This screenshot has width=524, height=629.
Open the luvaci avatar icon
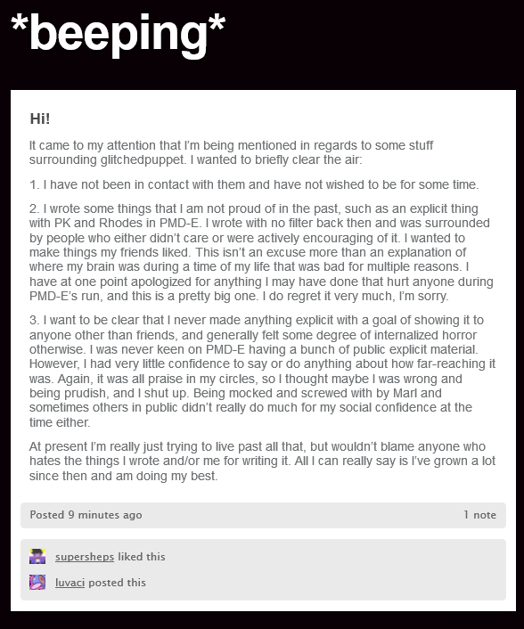pos(37,582)
